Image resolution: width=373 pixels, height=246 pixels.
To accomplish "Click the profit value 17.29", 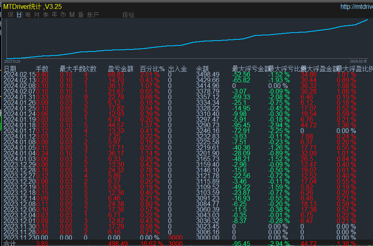I will (116, 226).
